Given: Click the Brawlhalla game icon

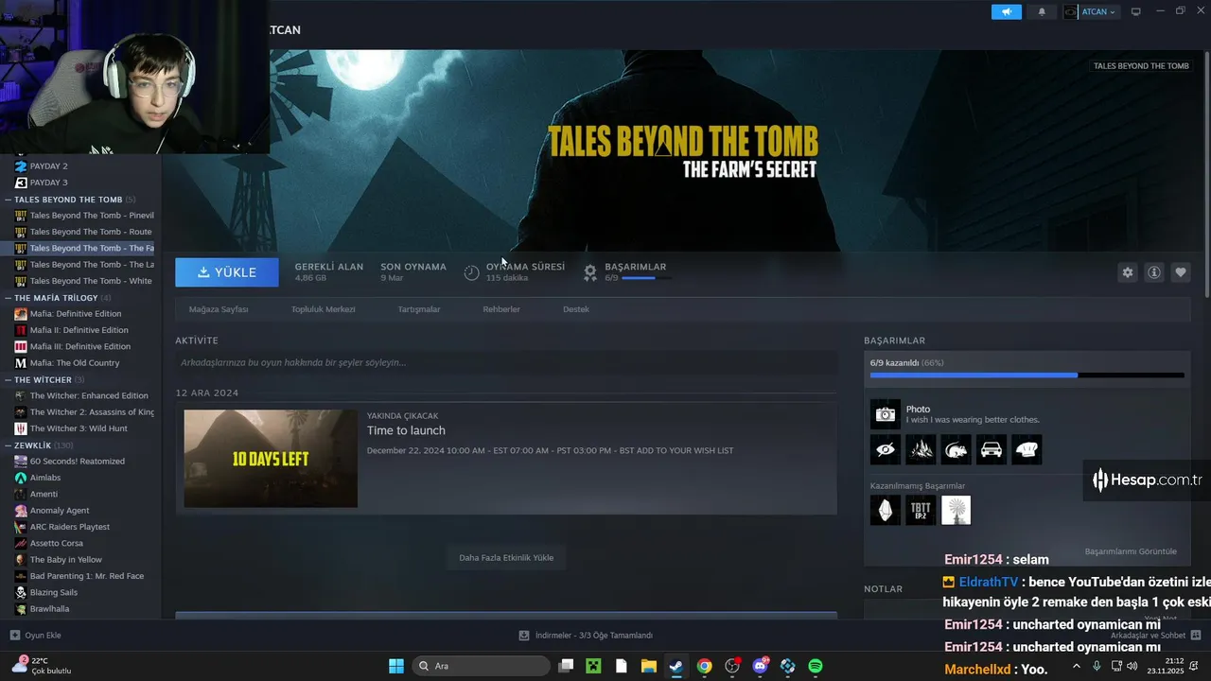Looking at the screenshot, I should click(x=21, y=609).
